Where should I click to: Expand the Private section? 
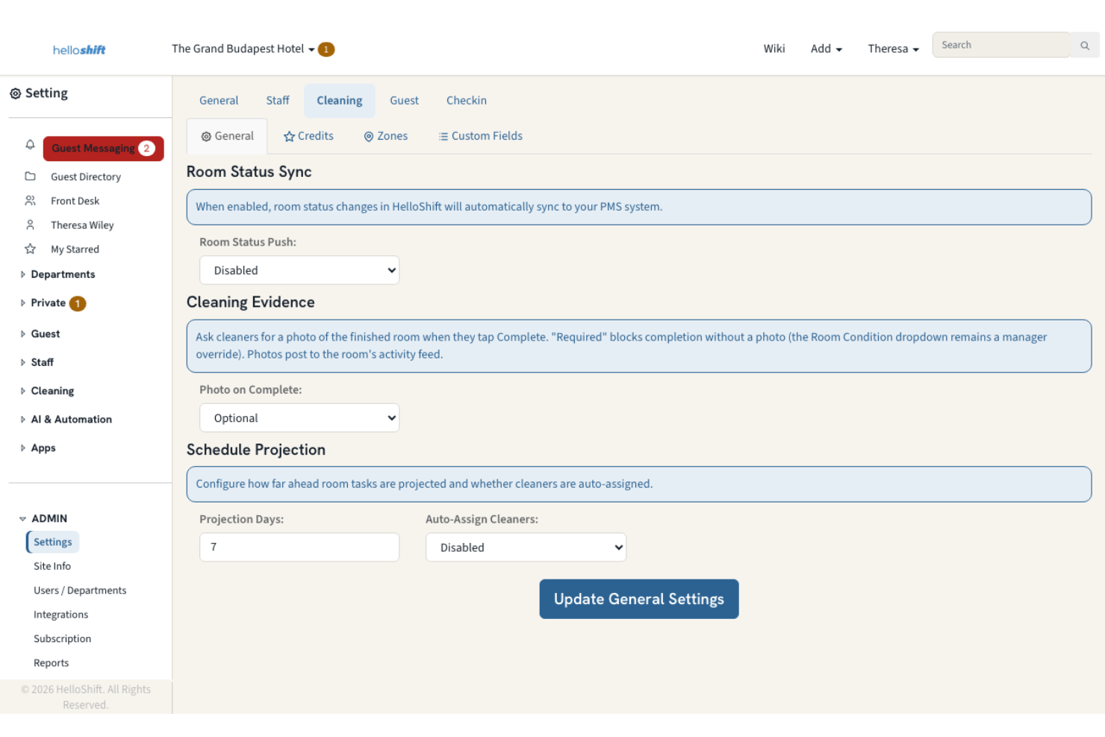[43, 303]
